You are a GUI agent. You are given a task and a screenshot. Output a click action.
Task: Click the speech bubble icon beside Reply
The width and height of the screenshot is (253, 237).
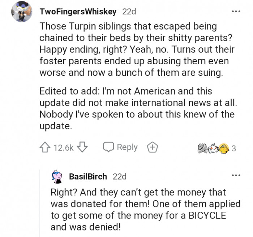[109, 147]
